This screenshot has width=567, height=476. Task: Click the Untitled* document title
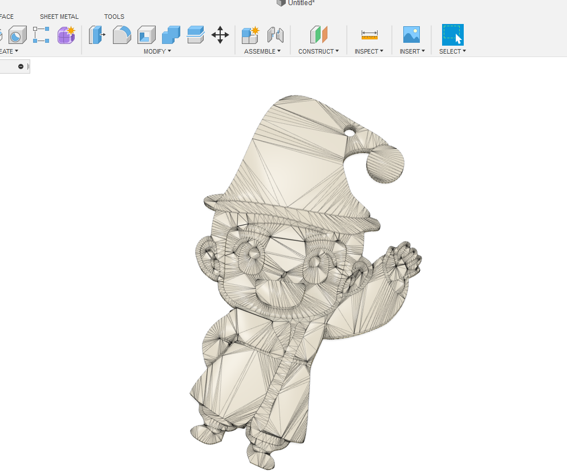point(301,3)
